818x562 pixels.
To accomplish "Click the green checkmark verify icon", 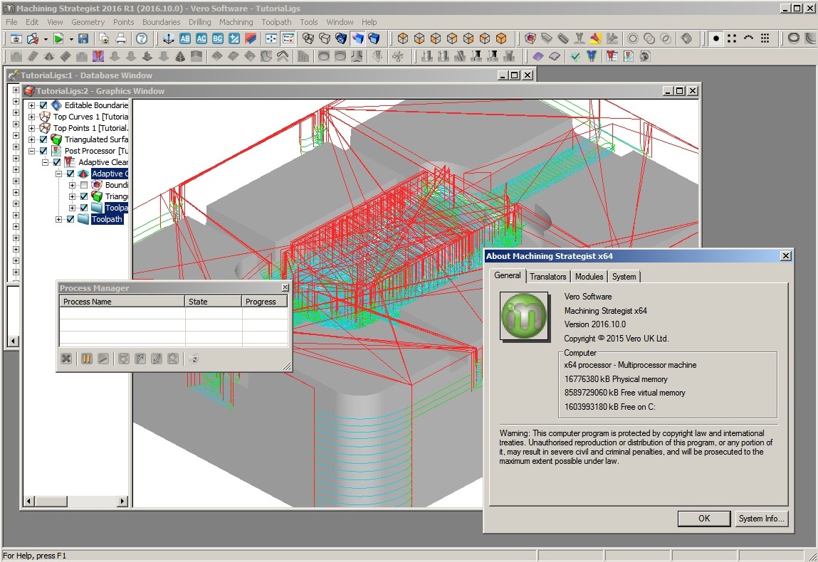I will pyautogui.click(x=575, y=55).
